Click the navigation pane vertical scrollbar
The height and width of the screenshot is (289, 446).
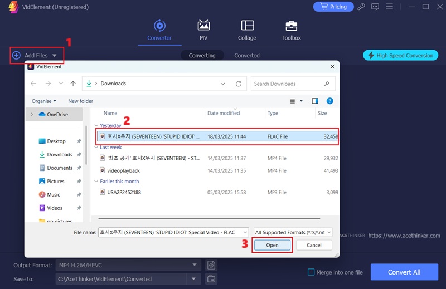click(x=86, y=145)
